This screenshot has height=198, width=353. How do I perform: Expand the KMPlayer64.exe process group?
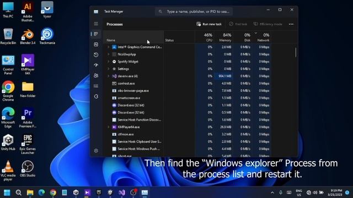coord(108,127)
